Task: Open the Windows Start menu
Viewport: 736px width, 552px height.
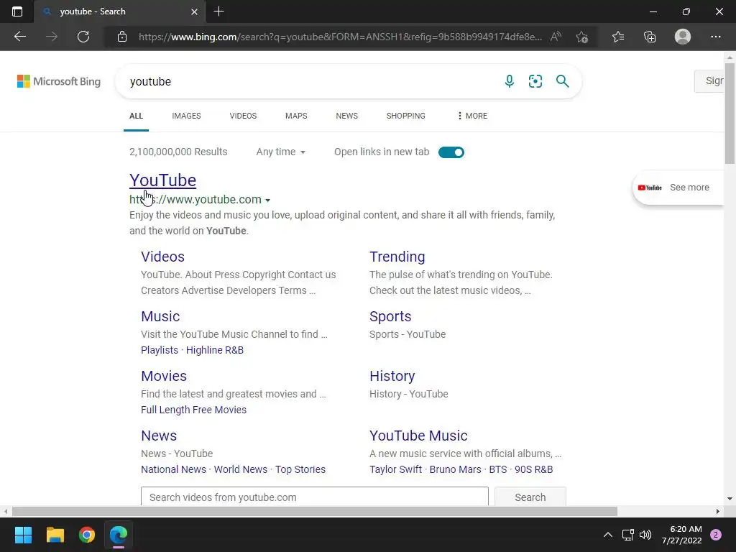Action: (x=23, y=535)
